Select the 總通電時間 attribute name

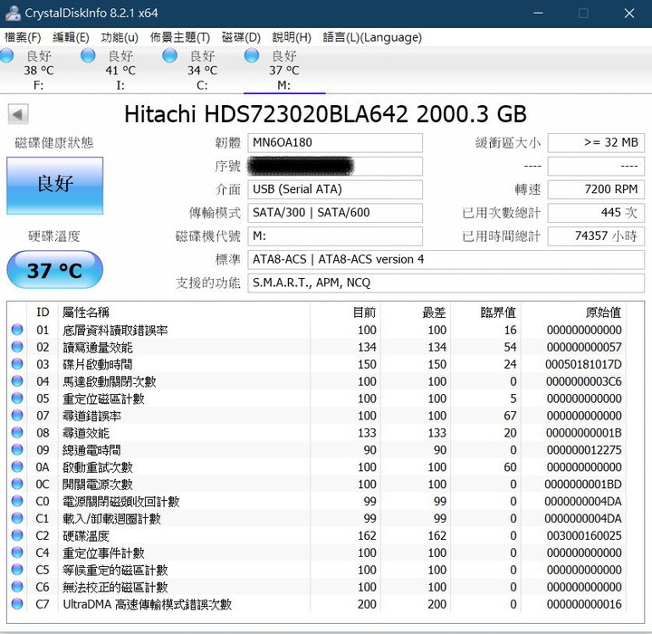[91, 450]
